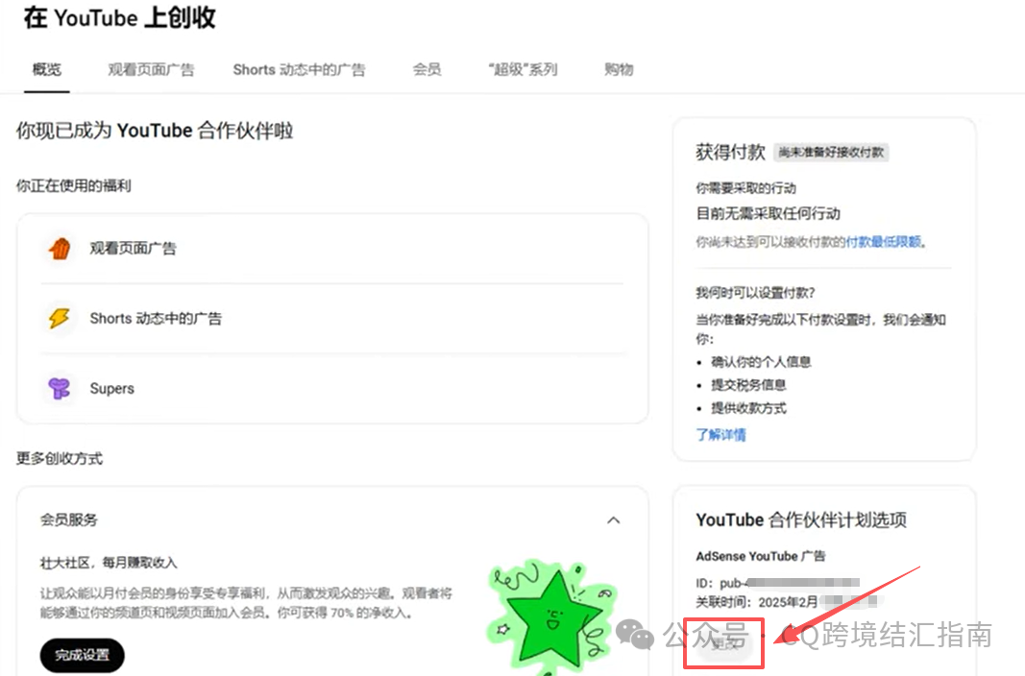
Task: Click the 了解详情 link
Action: 721,434
